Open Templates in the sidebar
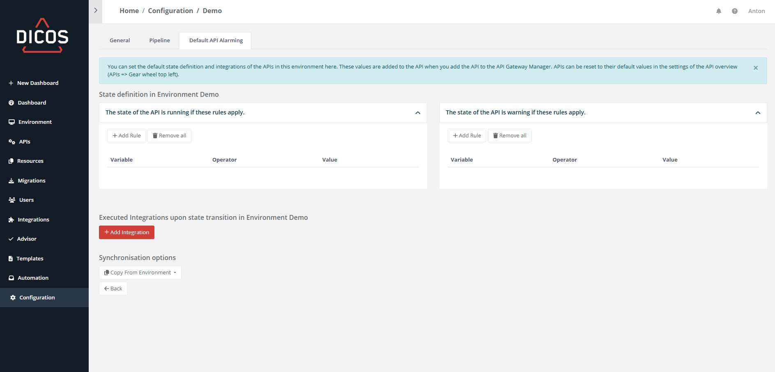775x372 pixels. (x=30, y=259)
